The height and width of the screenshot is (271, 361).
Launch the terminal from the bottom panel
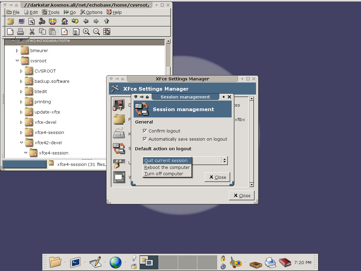click(x=76, y=262)
